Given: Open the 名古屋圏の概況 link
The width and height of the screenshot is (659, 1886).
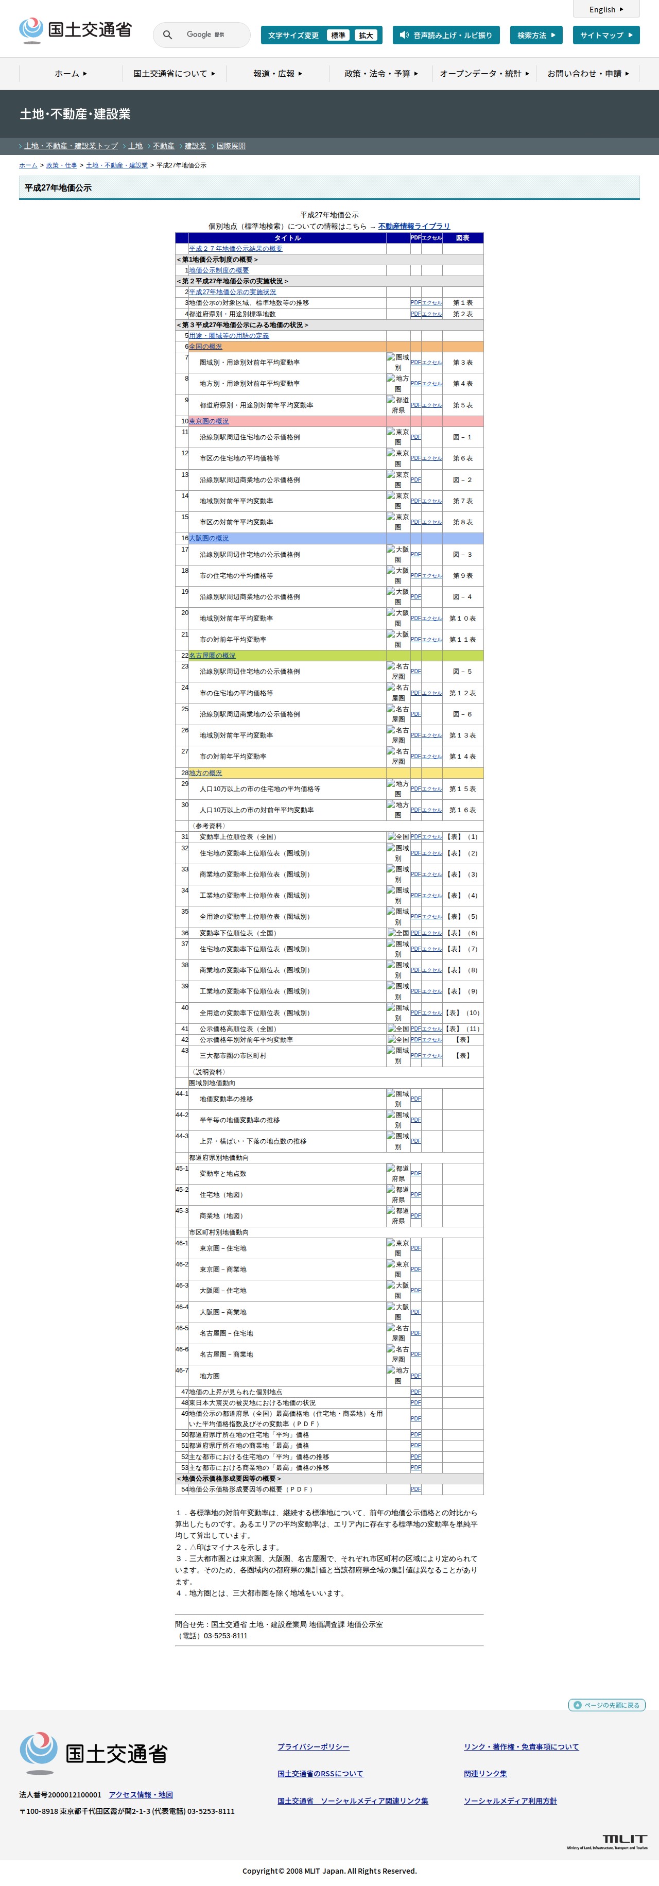Looking at the screenshot, I should [x=212, y=655].
